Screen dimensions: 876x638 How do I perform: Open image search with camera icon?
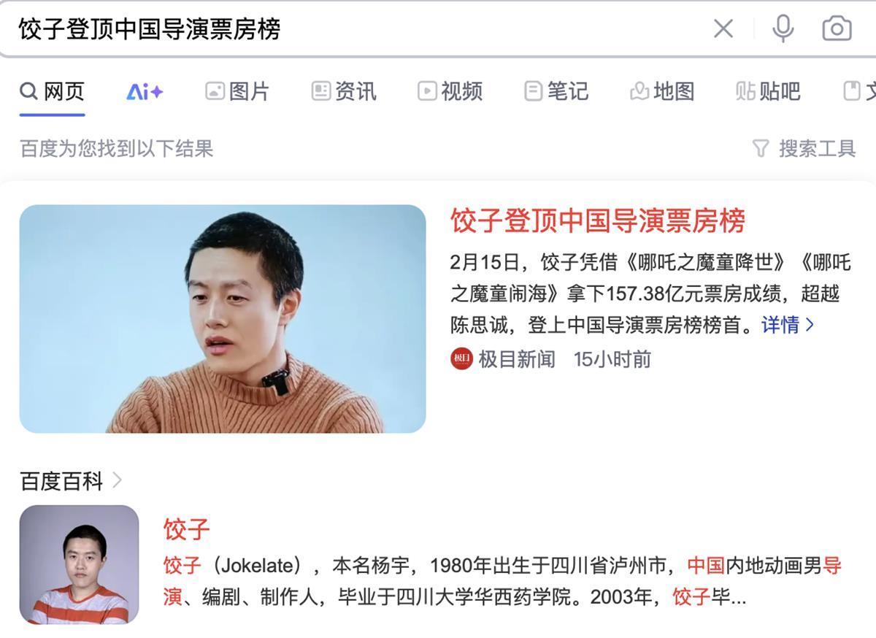click(x=837, y=28)
